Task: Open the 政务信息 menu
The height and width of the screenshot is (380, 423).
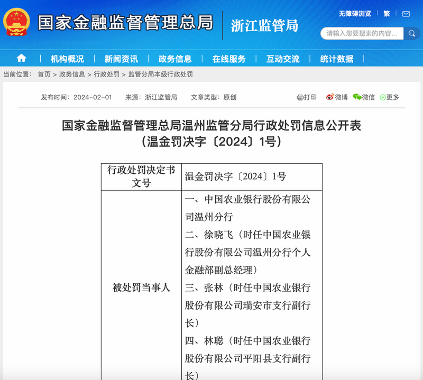Action: click(x=175, y=59)
